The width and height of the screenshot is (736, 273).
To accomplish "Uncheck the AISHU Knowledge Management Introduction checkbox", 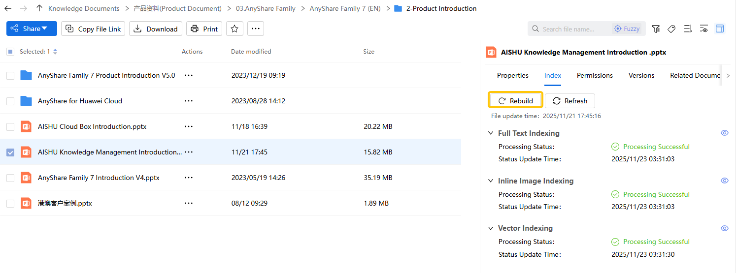I will pos(10,152).
